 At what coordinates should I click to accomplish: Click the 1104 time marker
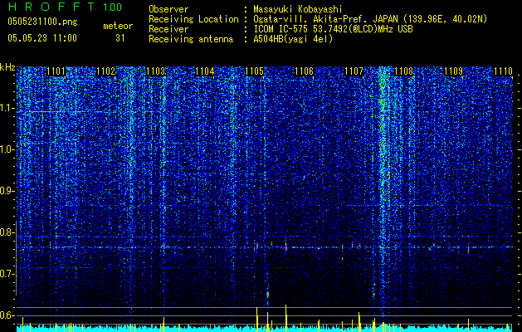pos(205,71)
